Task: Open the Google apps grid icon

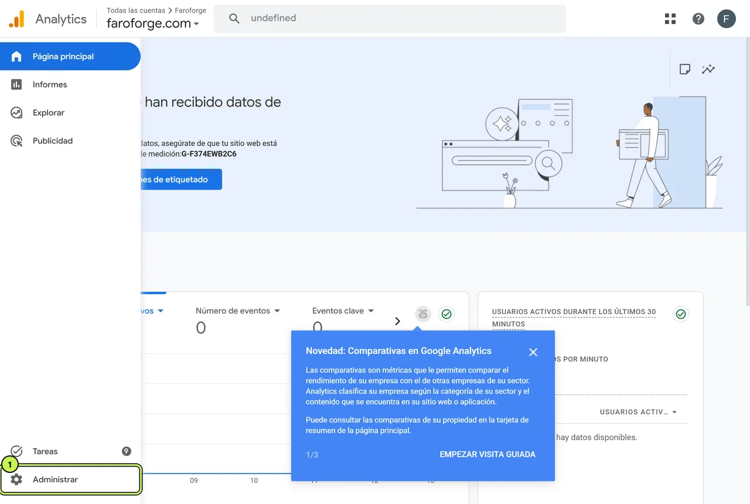Action: click(x=670, y=19)
